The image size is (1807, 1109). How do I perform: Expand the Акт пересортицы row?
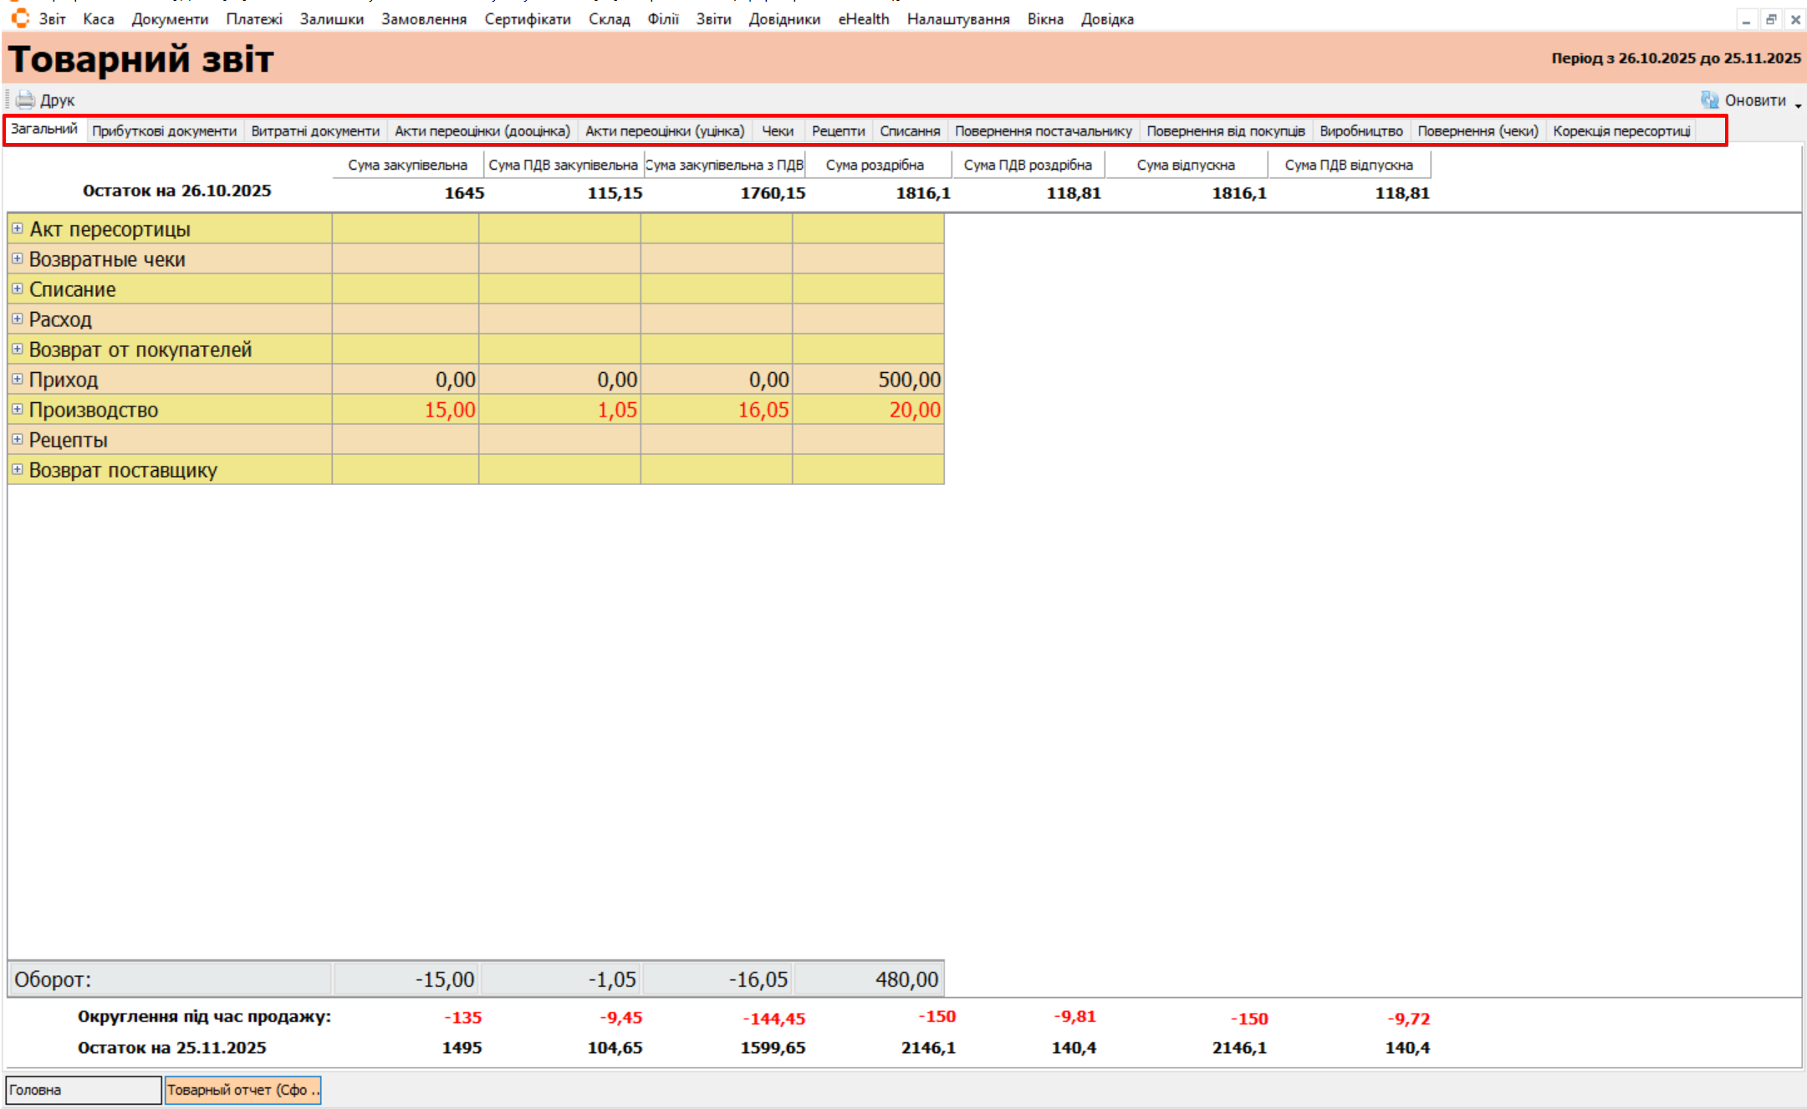point(17,228)
